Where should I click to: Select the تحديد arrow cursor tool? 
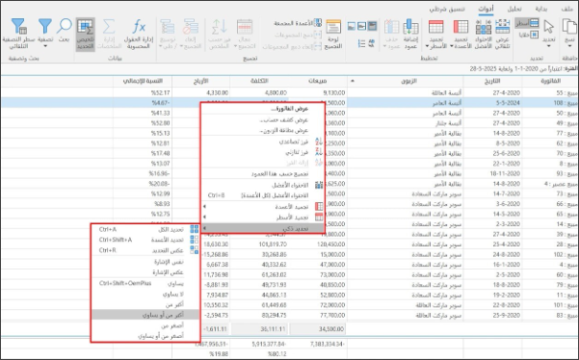click(549, 27)
